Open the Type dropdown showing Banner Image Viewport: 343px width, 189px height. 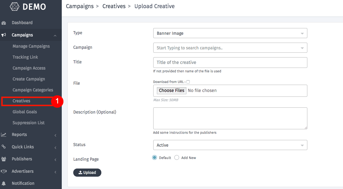230,33
